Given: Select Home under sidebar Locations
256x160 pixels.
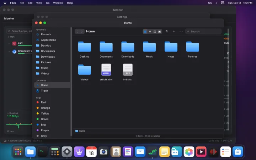Looking at the screenshot, I should click(x=52, y=85).
